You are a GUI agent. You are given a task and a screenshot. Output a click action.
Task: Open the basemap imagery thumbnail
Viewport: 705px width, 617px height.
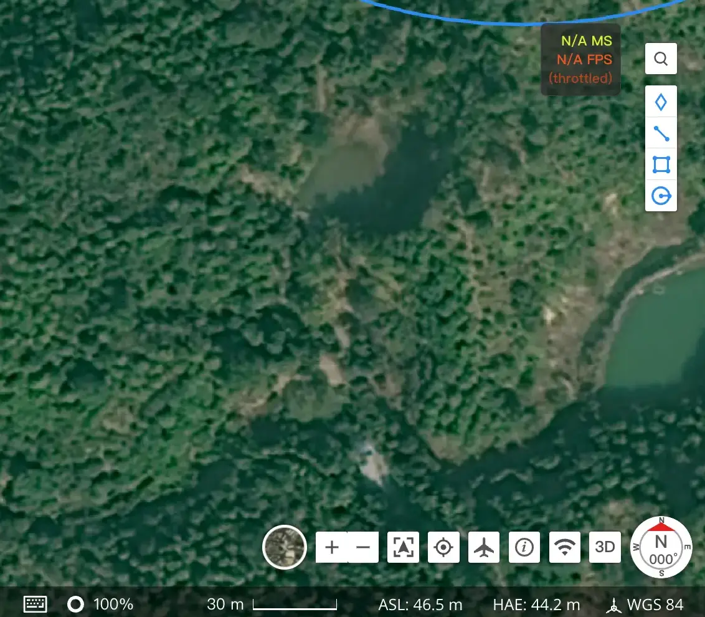[284, 547]
